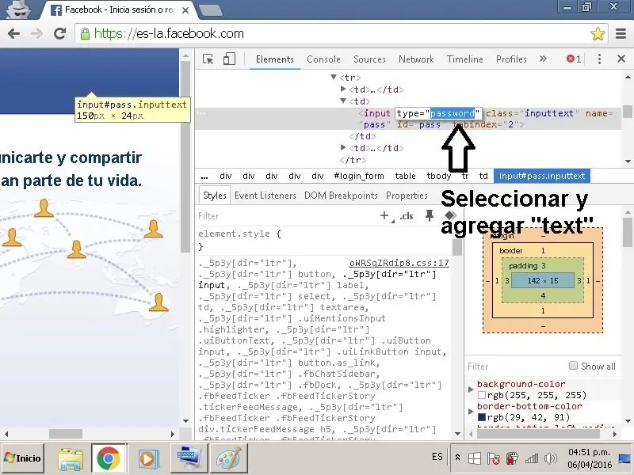Select table in the breadcrumb
The height and width of the screenshot is (475, 634).
tap(405, 176)
